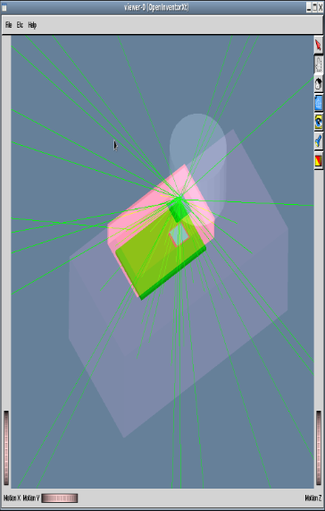325x511 pixels.
Task: Open the Help menu
Action: pos(32,25)
